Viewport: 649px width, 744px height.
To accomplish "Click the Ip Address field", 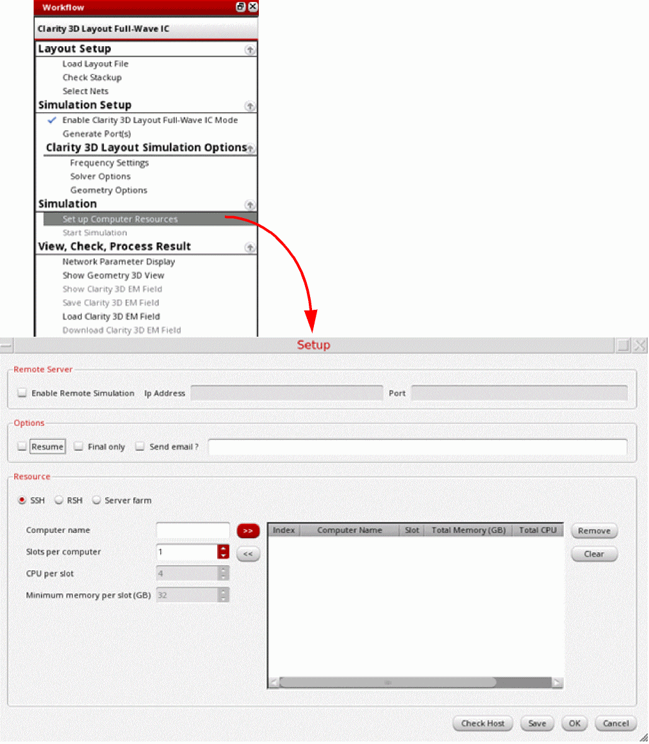I will [x=287, y=393].
